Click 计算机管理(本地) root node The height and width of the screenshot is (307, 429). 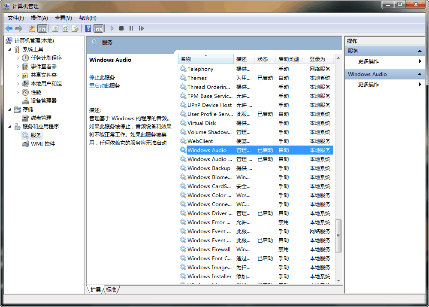(34, 41)
